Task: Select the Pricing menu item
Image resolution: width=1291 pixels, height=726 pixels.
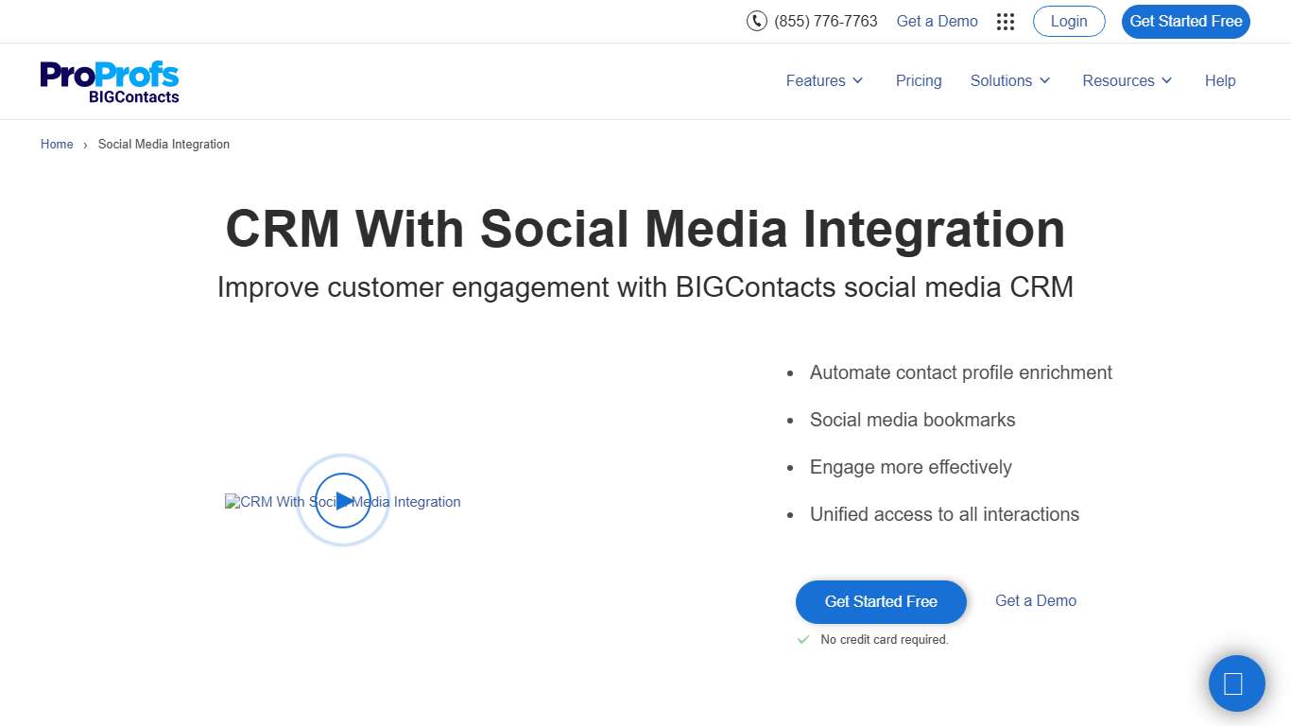Action: [918, 81]
